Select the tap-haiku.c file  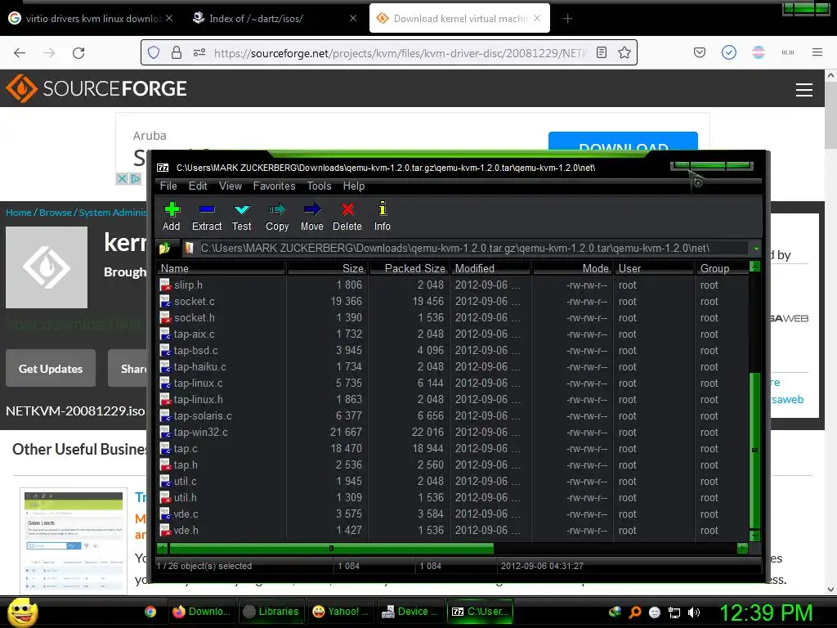point(453,367)
